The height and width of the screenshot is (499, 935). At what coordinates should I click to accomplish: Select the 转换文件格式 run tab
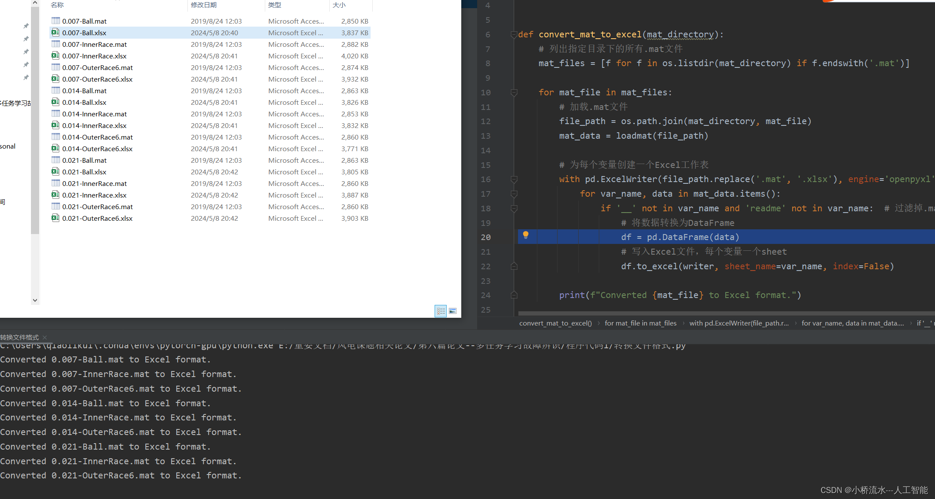pyautogui.click(x=19, y=338)
